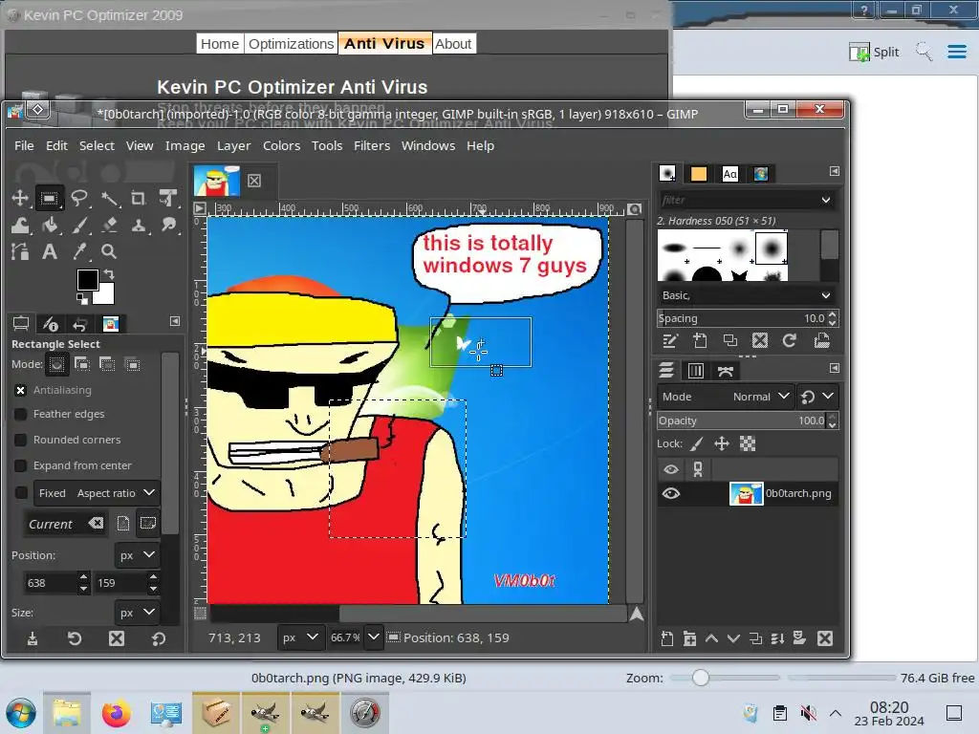Open the Fixed Aspect ratio dropdown

click(x=97, y=493)
